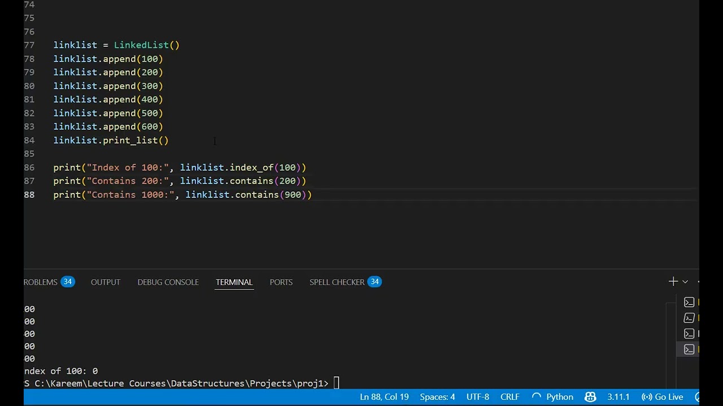Click line number 84 in gutter
The height and width of the screenshot is (406, 723).
tap(29, 140)
